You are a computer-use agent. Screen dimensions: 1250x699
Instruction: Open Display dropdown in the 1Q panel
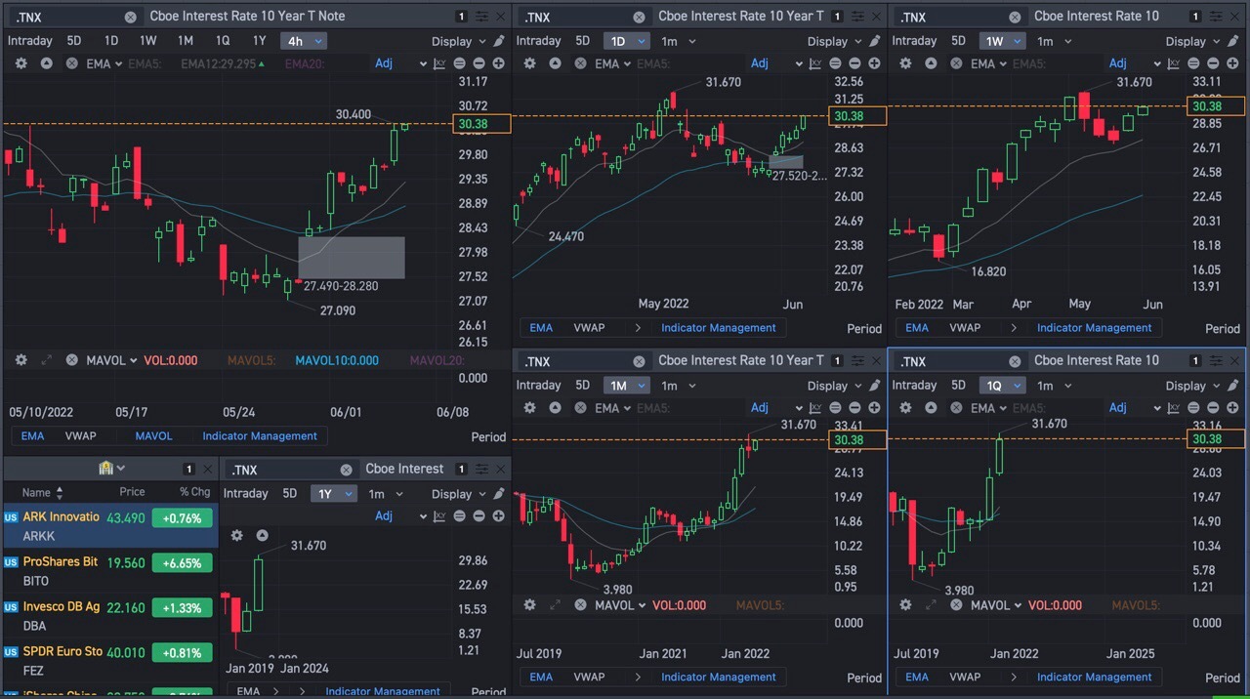(x=1193, y=386)
